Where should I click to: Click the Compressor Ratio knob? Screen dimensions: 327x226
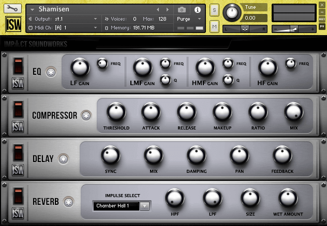pos(258,112)
